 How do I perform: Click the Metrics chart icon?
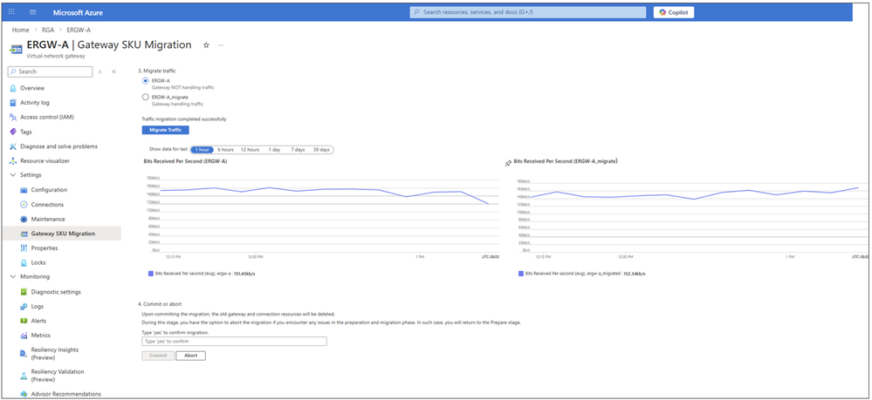[x=24, y=336]
